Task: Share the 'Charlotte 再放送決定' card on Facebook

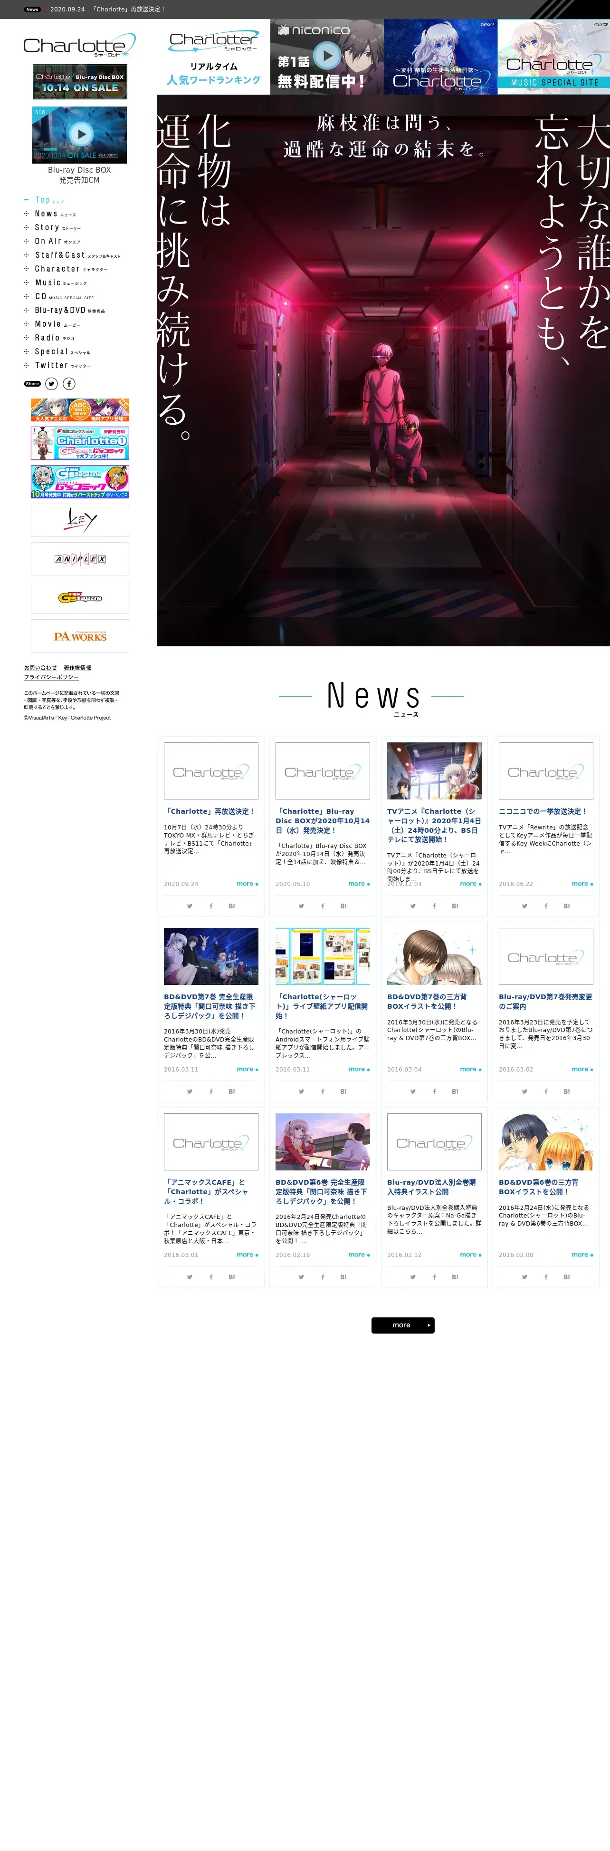Action: click(x=211, y=906)
